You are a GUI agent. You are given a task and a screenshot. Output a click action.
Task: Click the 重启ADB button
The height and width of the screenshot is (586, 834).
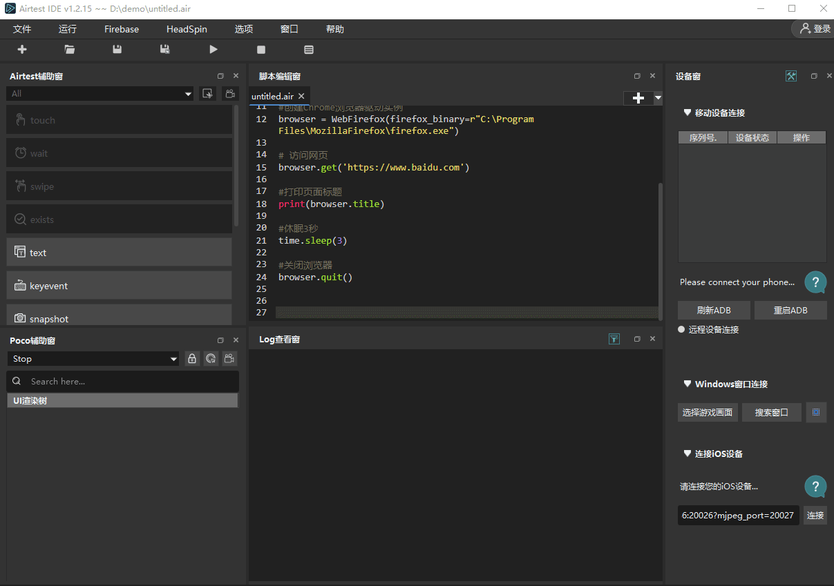point(790,310)
